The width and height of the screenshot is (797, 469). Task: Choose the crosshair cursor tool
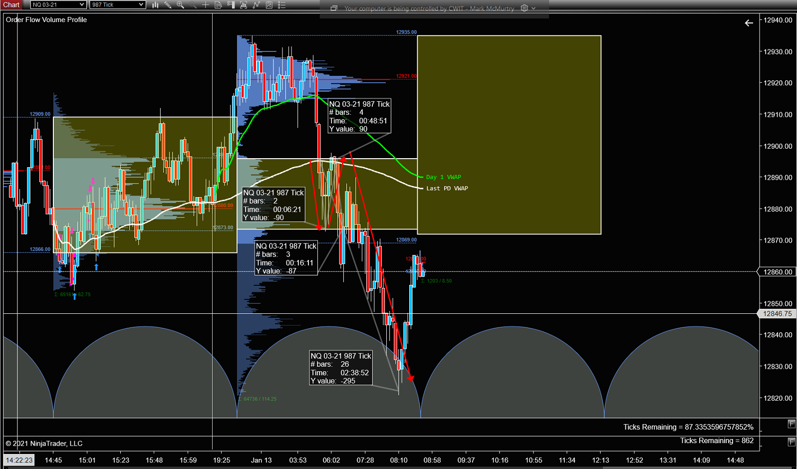(x=206, y=5)
